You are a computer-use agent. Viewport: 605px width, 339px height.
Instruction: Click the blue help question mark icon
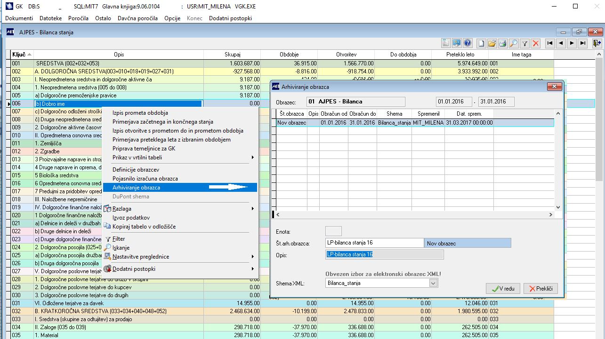pos(468,43)
